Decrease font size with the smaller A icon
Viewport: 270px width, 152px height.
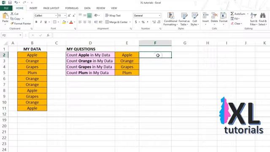click(74, 16)
